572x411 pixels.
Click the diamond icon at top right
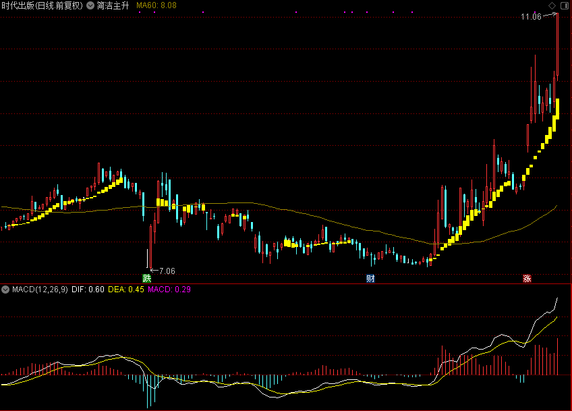[x=552, y=5]
